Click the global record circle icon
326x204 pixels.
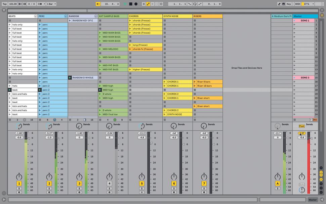(x=136, y=4)
